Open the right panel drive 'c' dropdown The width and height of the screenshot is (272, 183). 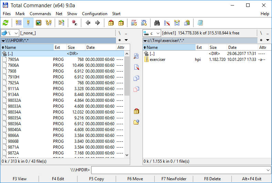[x=152, y=33]
